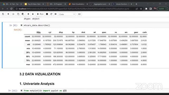The width and height of the screenshot is (169, 95).
Task: Click the mean row label
Action: pyautogui.click(x=27, y=40)
